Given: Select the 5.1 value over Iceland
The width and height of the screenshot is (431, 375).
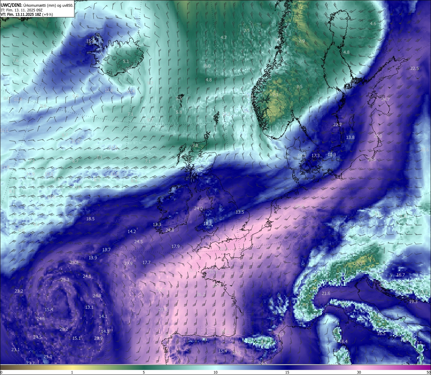Looking at the screenshot, I should [x=126, y=61].
